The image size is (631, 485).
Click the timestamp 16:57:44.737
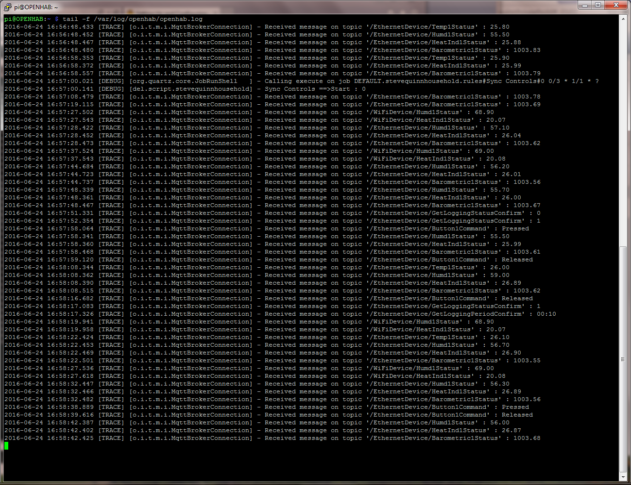pos(70,182)
